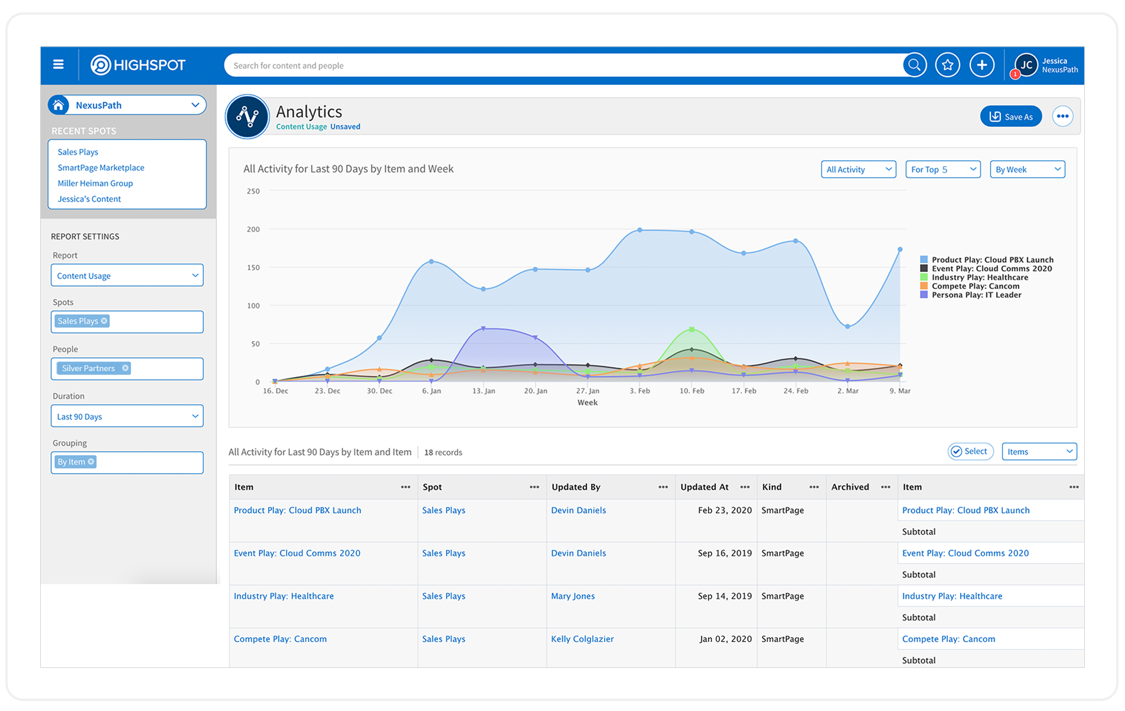Click the Content Usage breadcrumb link

point(301,127)
